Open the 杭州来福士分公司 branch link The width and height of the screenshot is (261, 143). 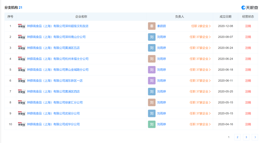pos(58,59)
